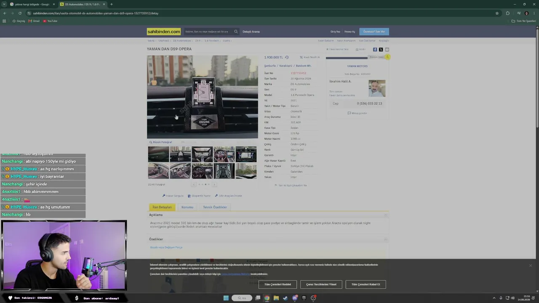Click Hasar Sorgula link

point(173,196)
